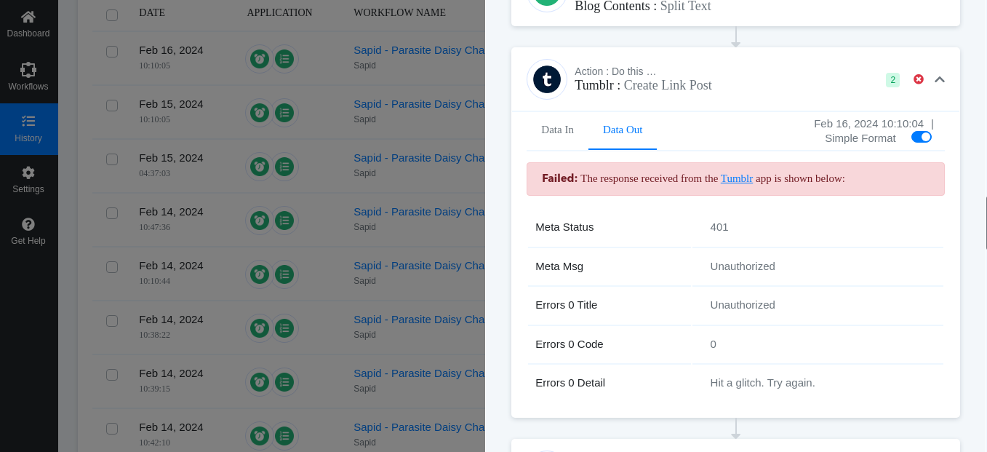Check the select-all box in table header

coord(112,15)
